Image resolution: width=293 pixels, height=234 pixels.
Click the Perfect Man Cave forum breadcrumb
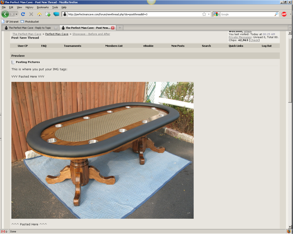coord(57,34)
